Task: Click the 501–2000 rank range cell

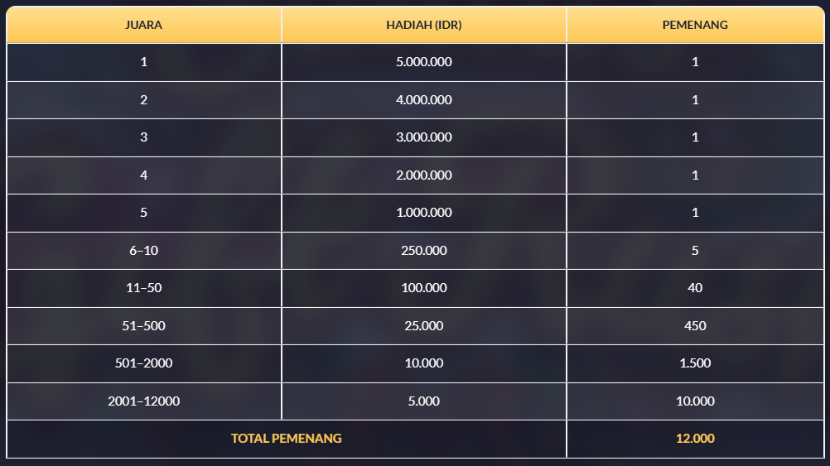Action: point(143,363)
